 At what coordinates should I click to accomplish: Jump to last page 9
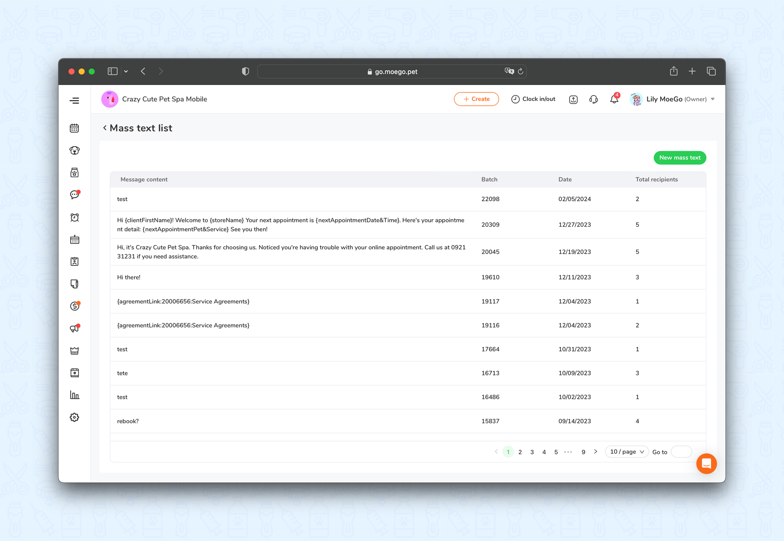click(583, 452)
